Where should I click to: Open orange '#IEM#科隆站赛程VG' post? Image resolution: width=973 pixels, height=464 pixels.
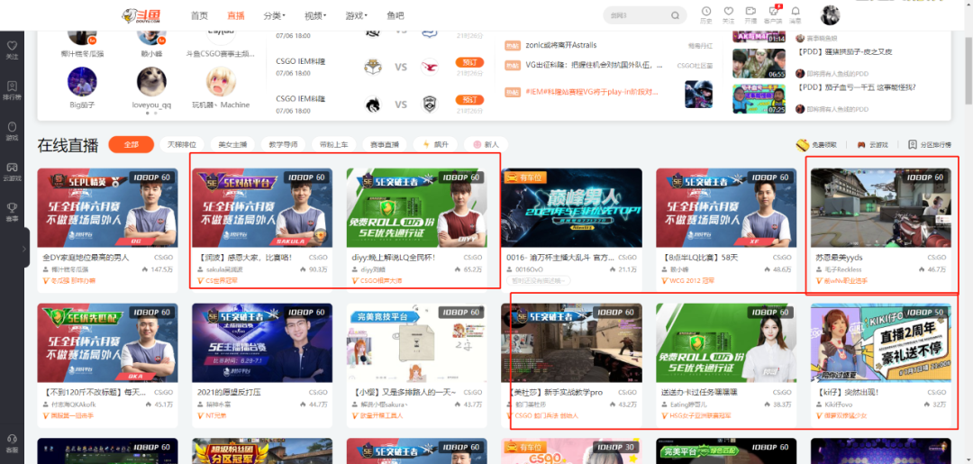point(591,91)
